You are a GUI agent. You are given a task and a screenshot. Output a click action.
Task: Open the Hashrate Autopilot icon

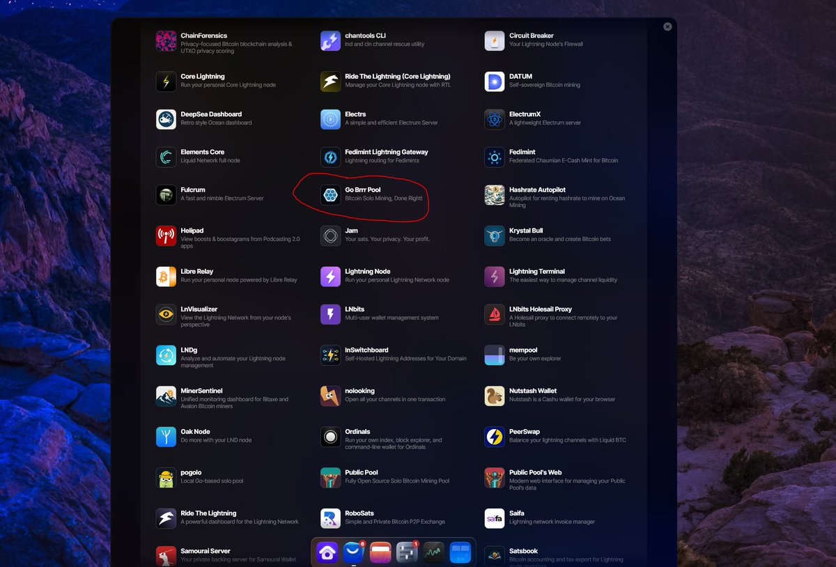(x=495, y=194)
